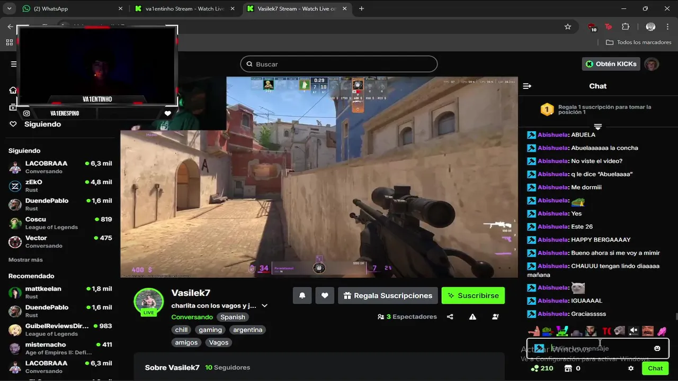This screenshot has height=381, width=678.
Task: Click chat identity badge in message box
Action: [x=539, y=348]
